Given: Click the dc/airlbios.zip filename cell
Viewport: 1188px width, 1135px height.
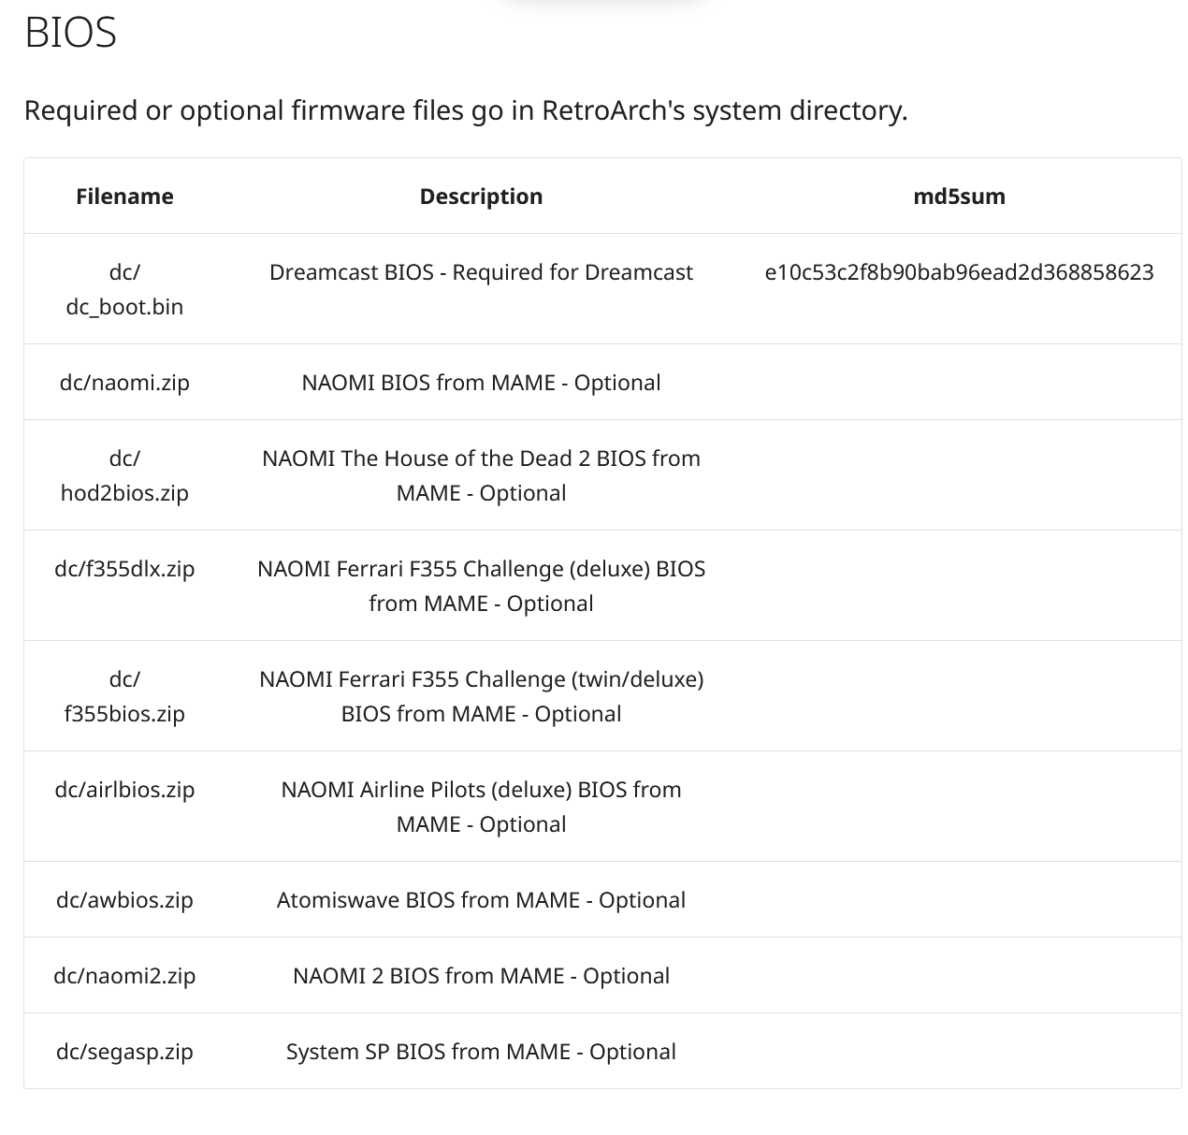Looking at the screenshot, I should pos(124,790).
